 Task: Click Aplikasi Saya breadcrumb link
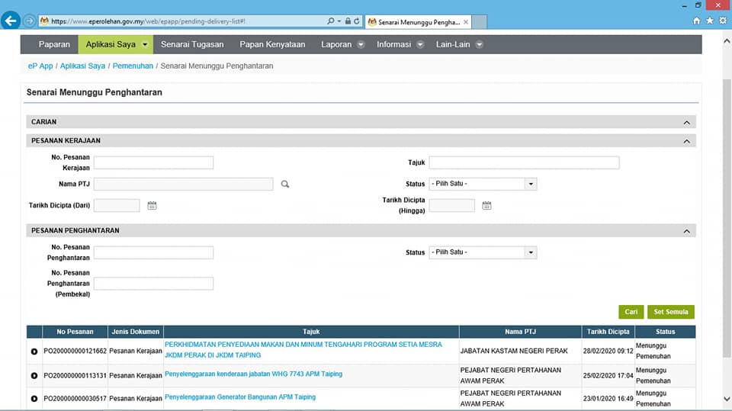82,66
